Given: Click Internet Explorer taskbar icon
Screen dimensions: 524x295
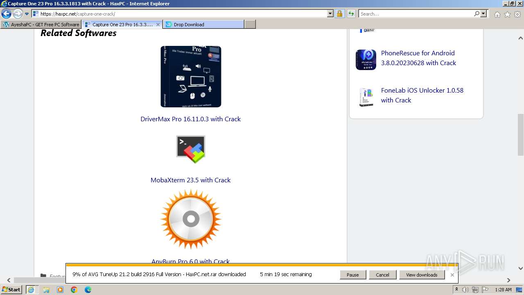Looking at the screenshot, I should [31, 290].
